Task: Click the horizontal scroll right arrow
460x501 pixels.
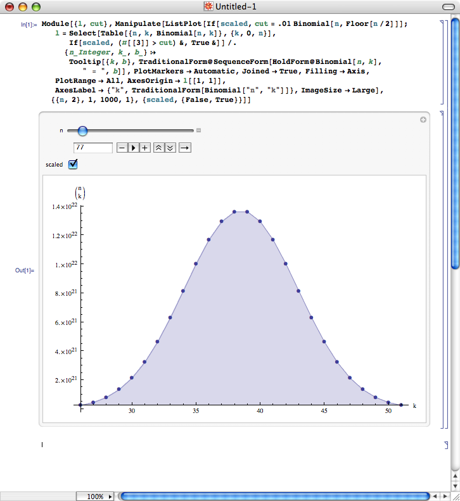Action: click(x=444, y=497)
